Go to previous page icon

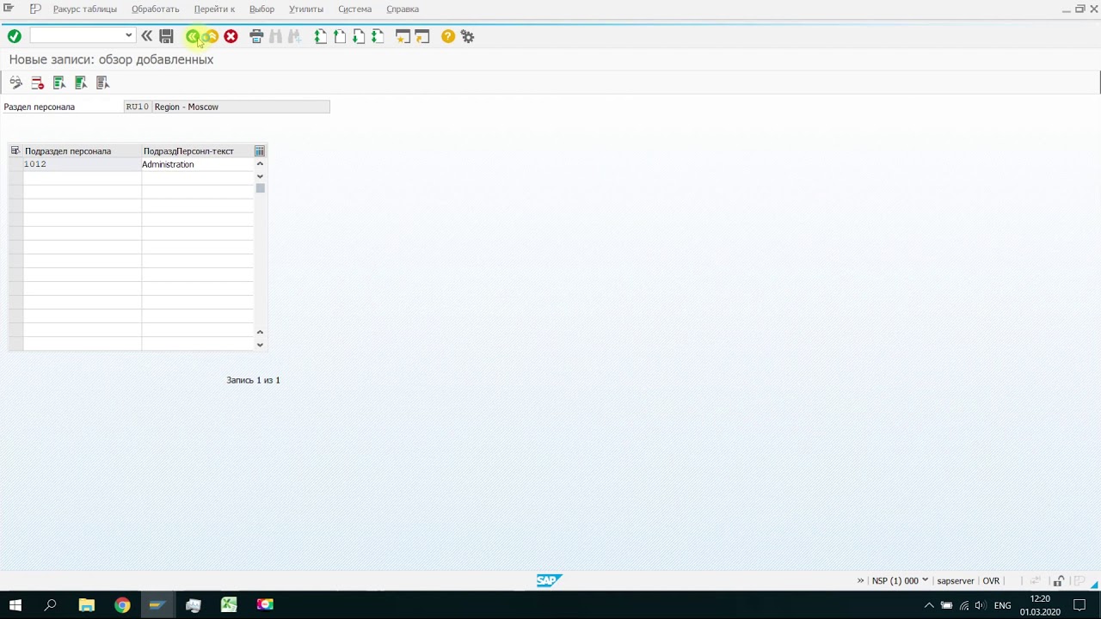pos(340,36)
